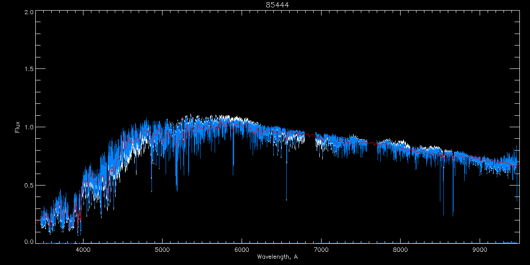
Task: Click the Wavelength, A x-axis label
Action: pos(277,257)
